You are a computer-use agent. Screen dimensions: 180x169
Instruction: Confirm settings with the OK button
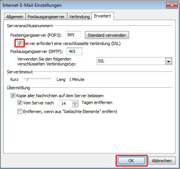pyautogui.click(x=131, y=161)
